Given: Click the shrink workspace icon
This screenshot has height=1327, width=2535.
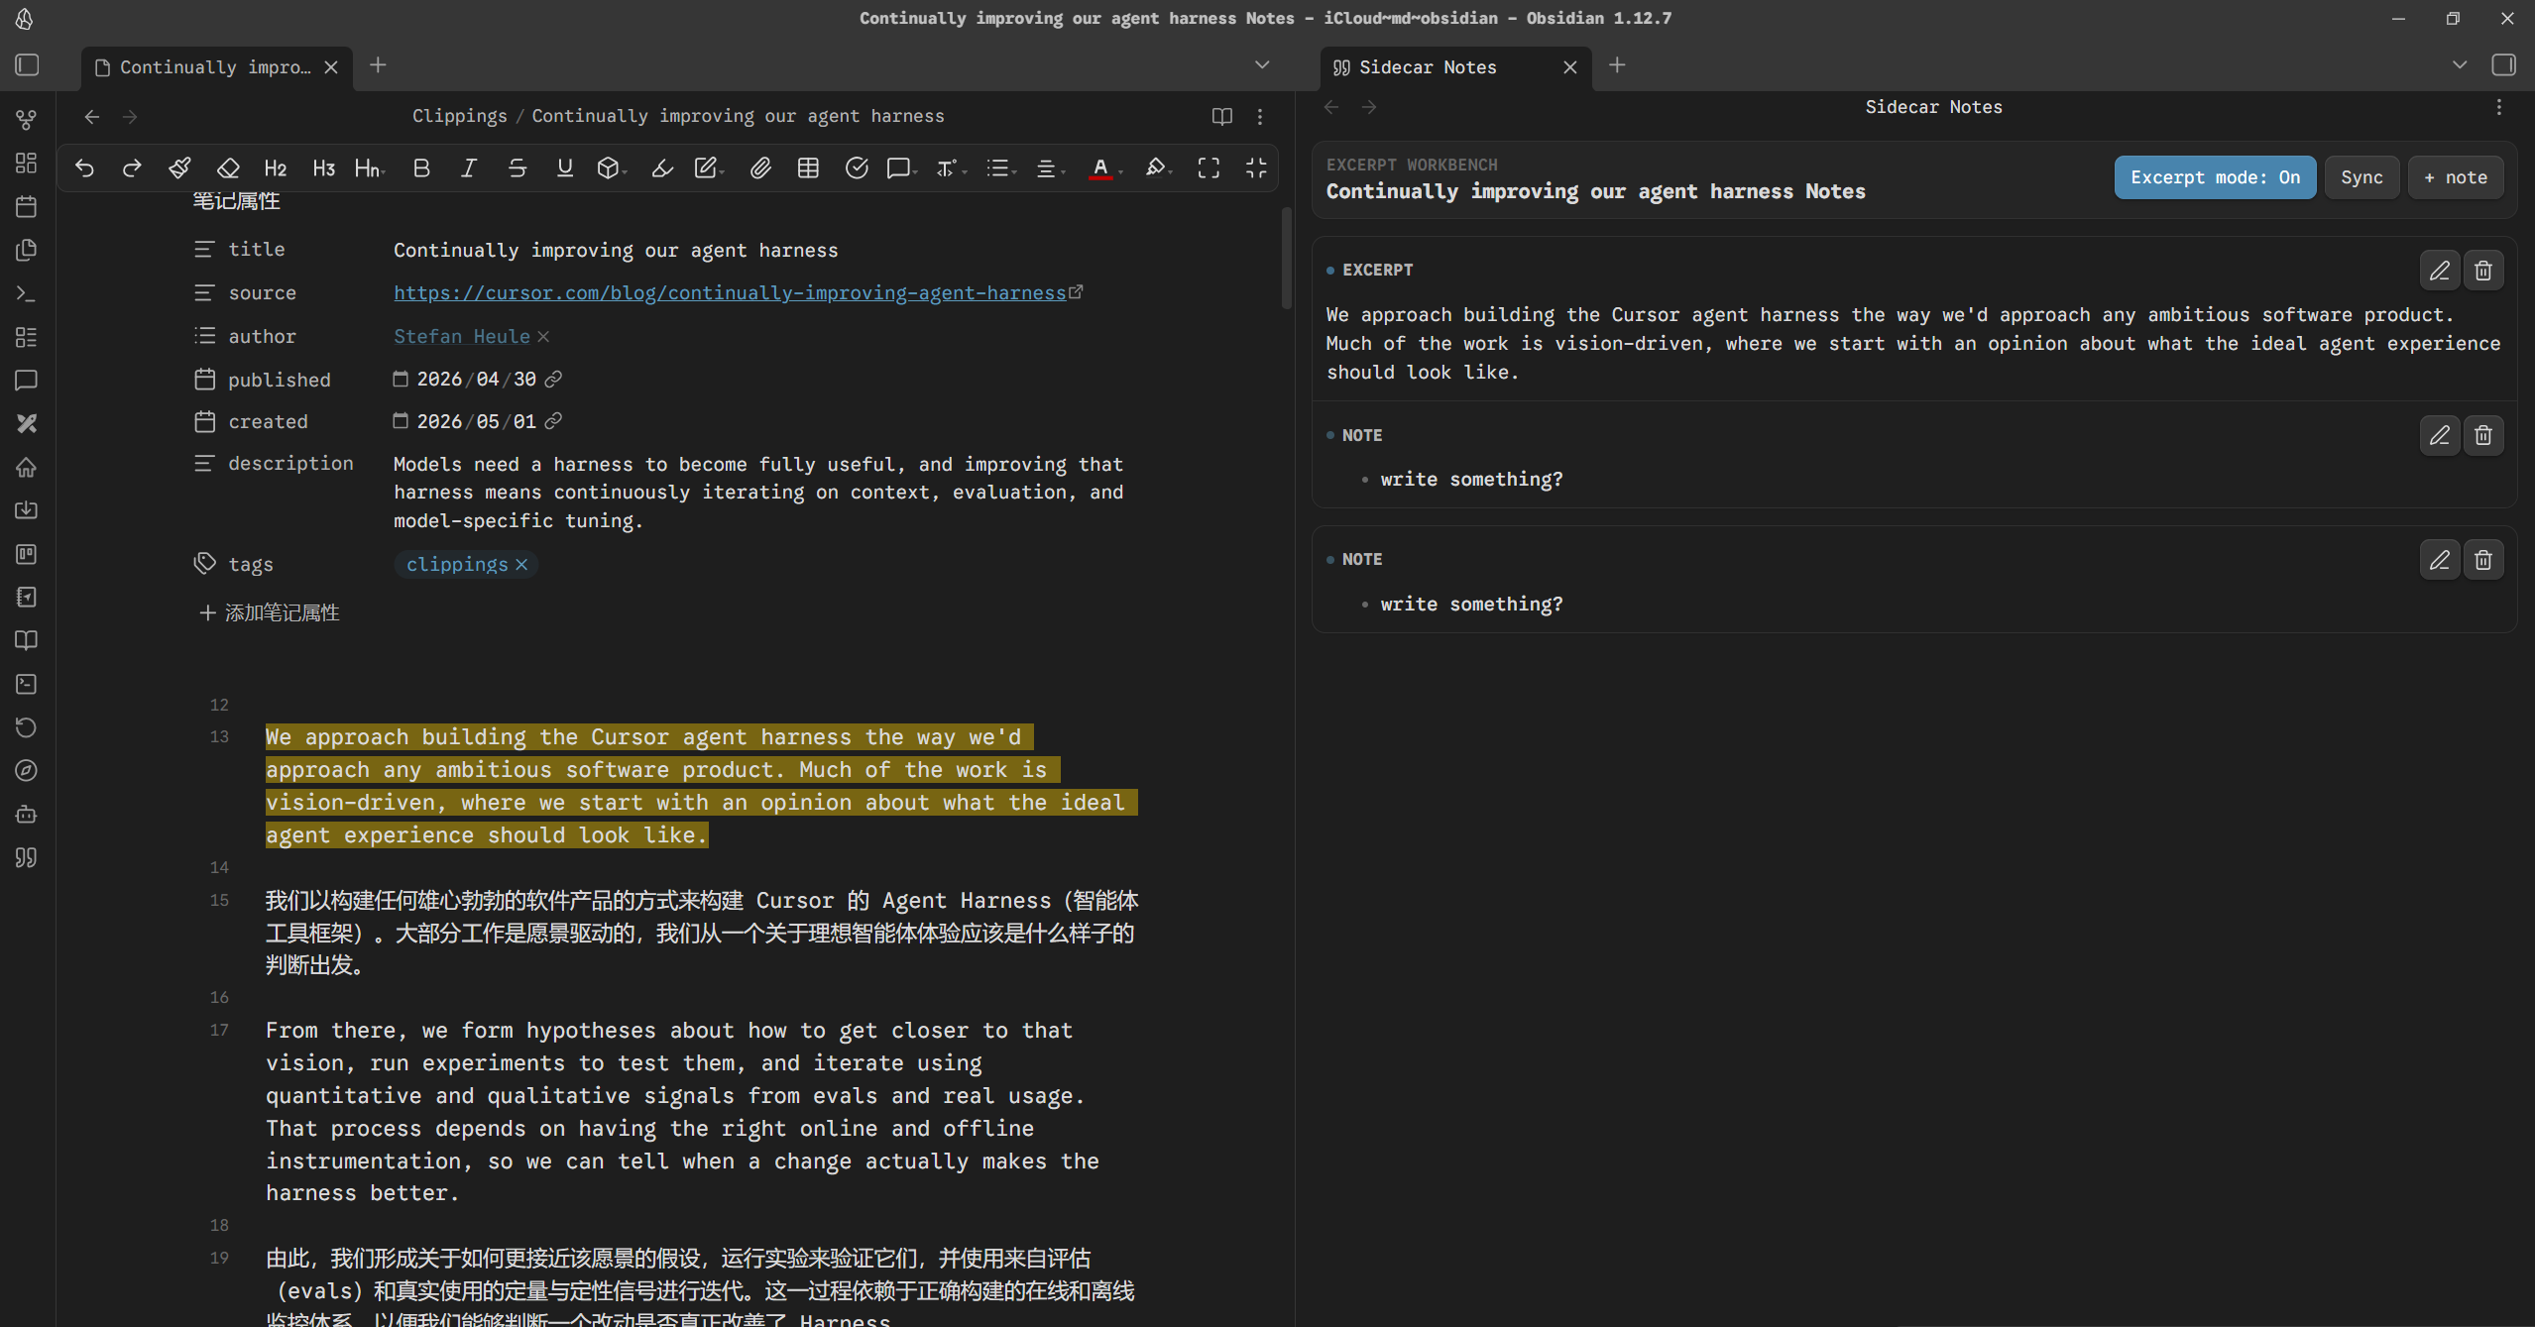Looking at the screenshot, I should [1256, 168].
